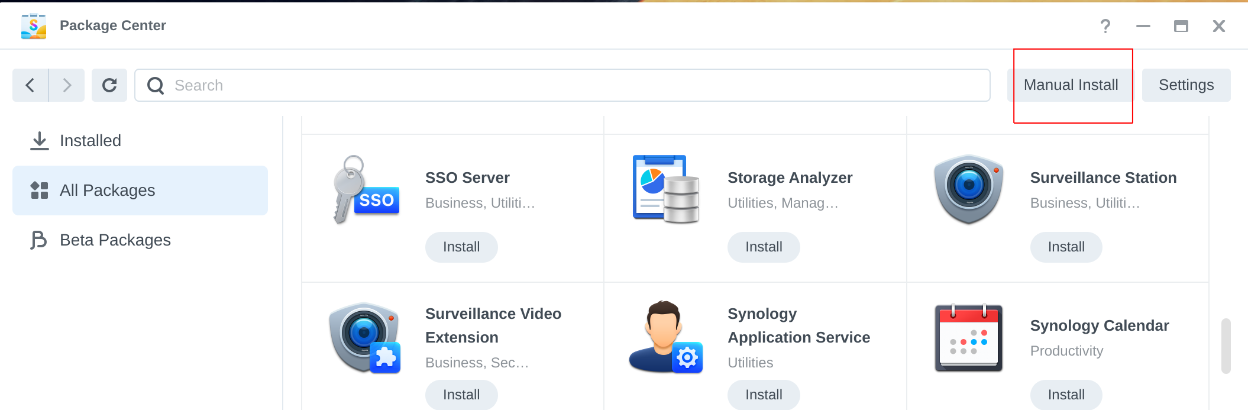Open Beta Packages in the sidebar
Screen dimensions: 1248x410
pyautogui.click(x=140, y=240)
